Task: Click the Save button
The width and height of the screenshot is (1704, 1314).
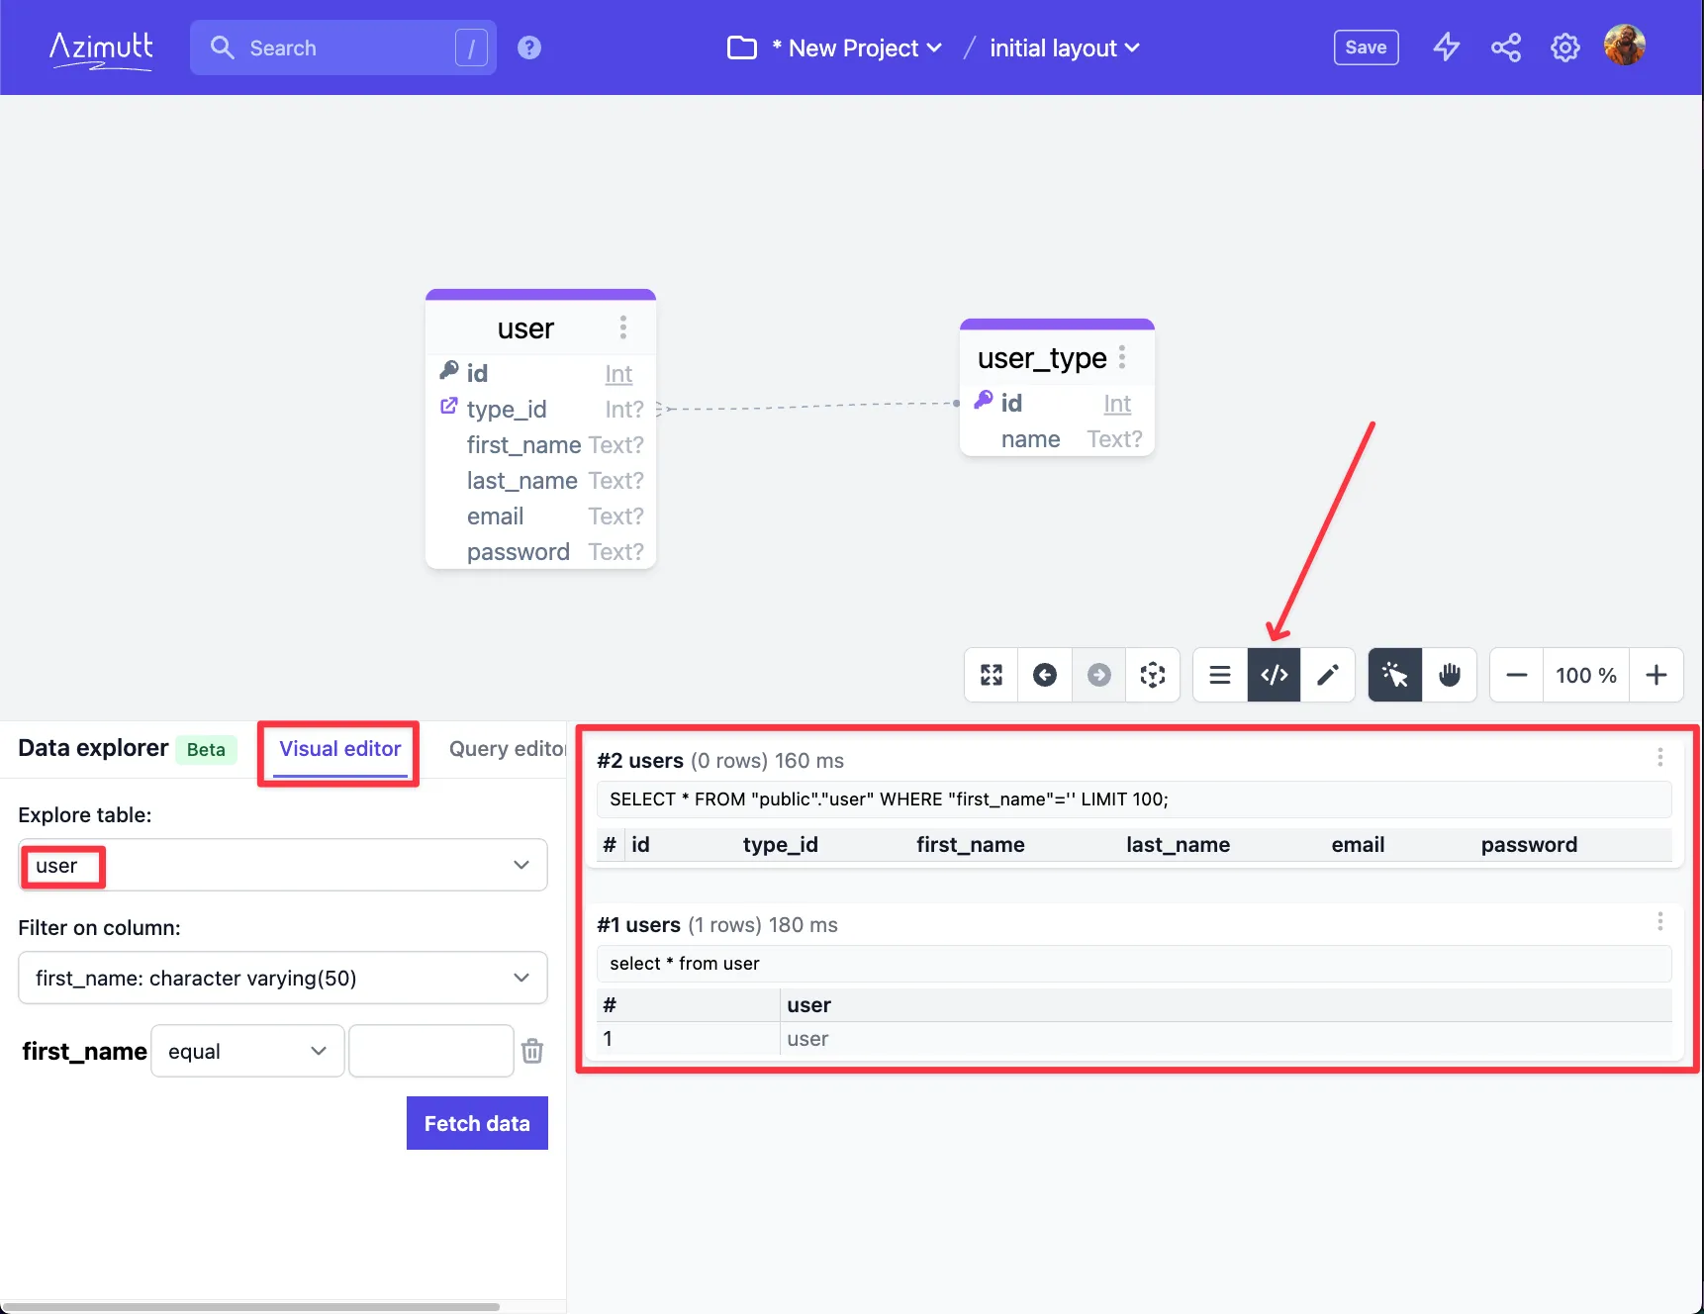Action: [x=1366, y=47]
